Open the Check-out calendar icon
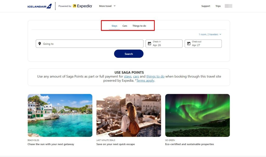Viewport: 266px width, 157px height. coord(189,43)
